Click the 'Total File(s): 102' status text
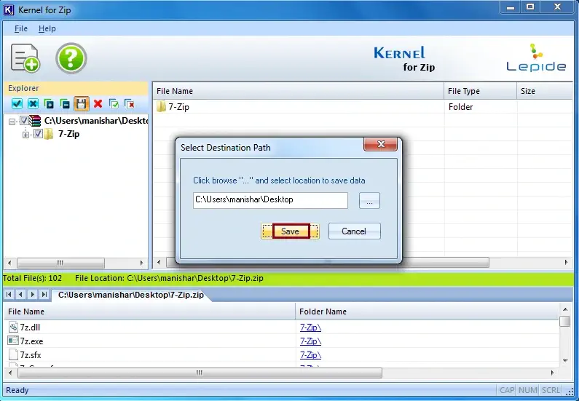This screenshot has width=579, height=401. pos(33,278)
